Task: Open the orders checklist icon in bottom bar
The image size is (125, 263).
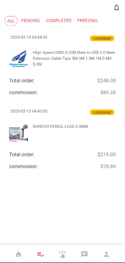Action: click(40, 254)
